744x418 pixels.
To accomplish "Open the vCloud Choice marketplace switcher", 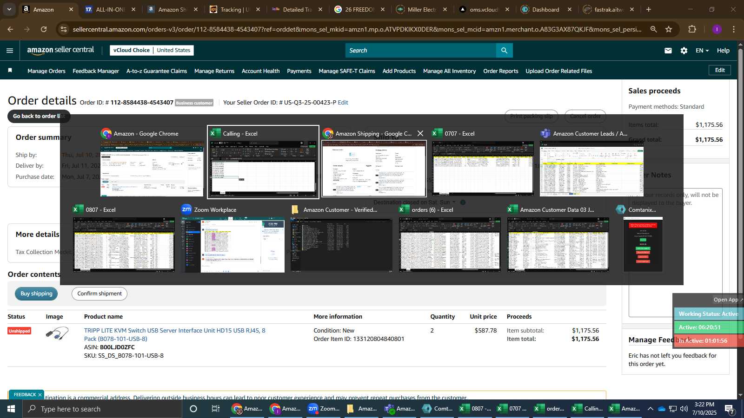I will coord(152,50).
